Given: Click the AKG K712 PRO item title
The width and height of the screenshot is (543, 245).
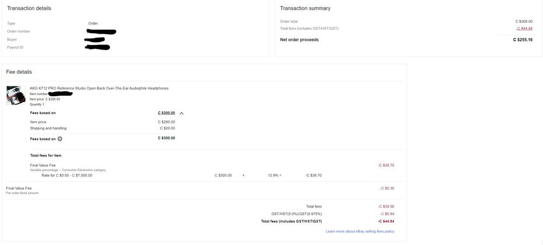Looking at the screenshot, I should pyautogui.click(x=99, y=88).
